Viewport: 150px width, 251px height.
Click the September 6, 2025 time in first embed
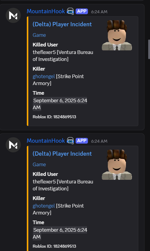tap(60, 104)
